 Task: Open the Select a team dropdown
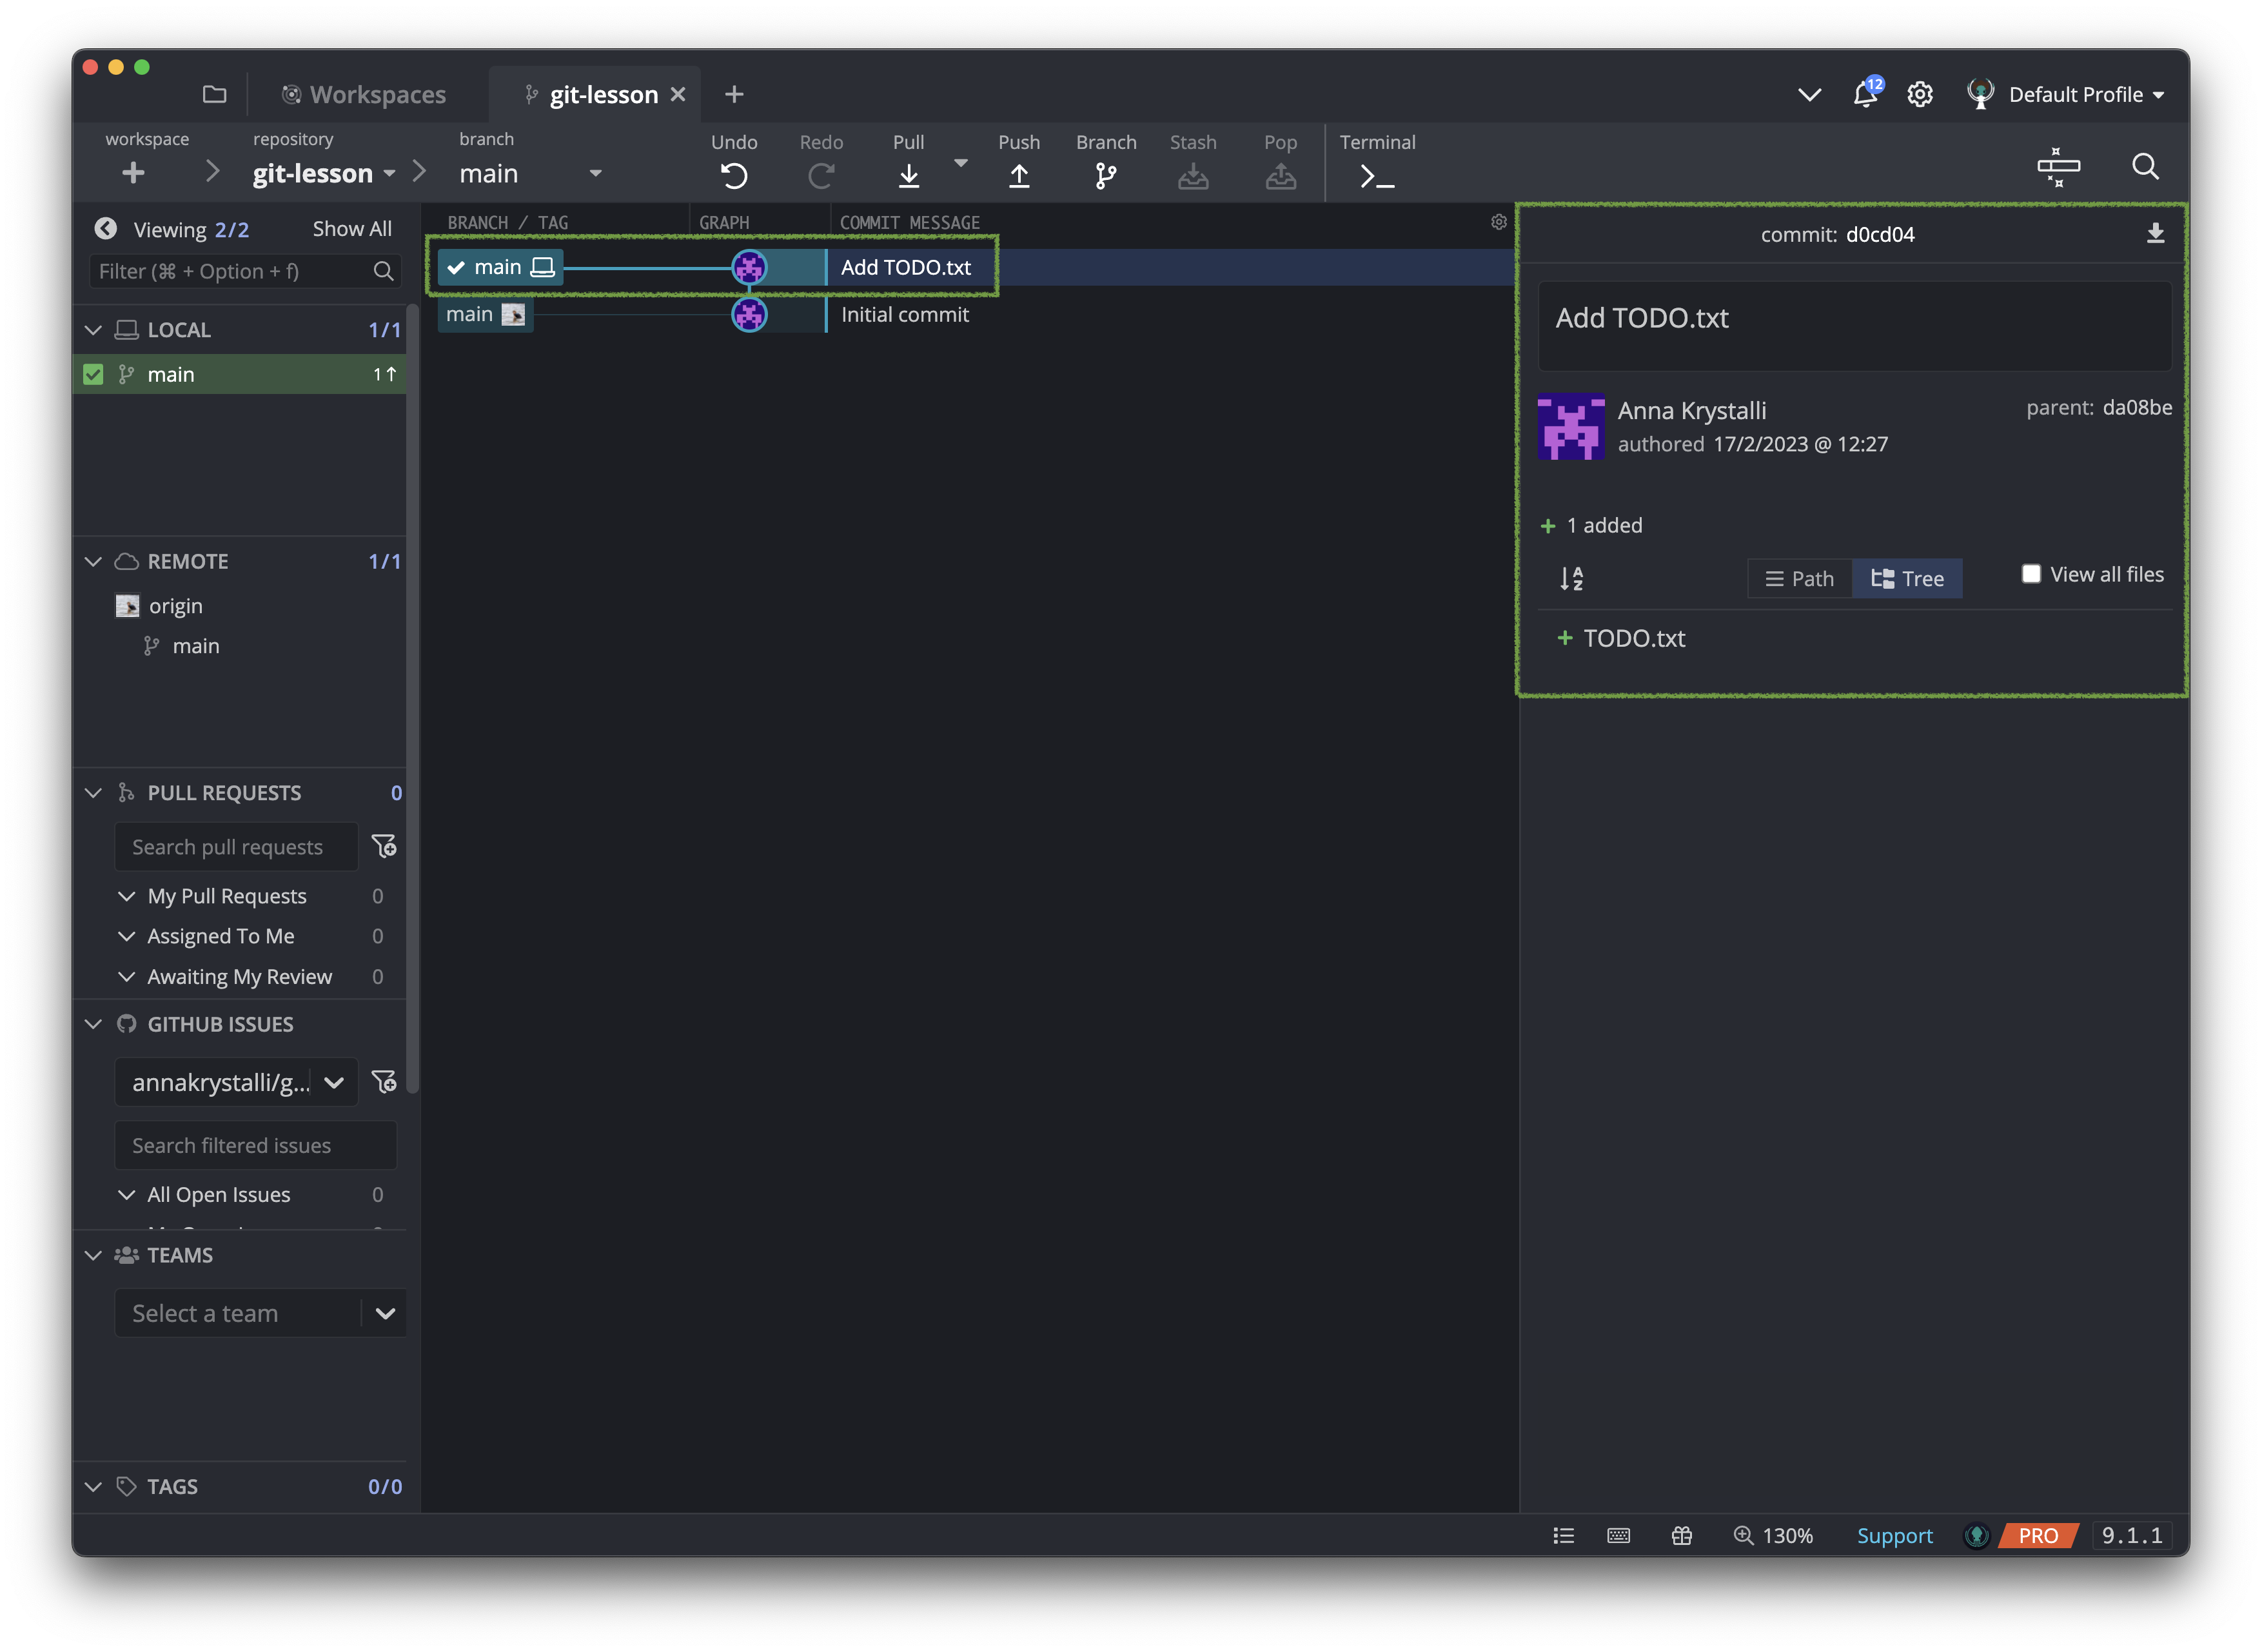coord(260,1313)
